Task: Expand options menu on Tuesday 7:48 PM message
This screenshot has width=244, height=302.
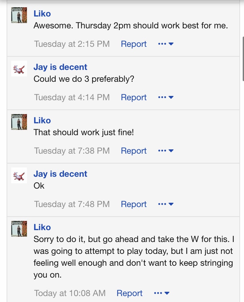Action: [166, 204]
